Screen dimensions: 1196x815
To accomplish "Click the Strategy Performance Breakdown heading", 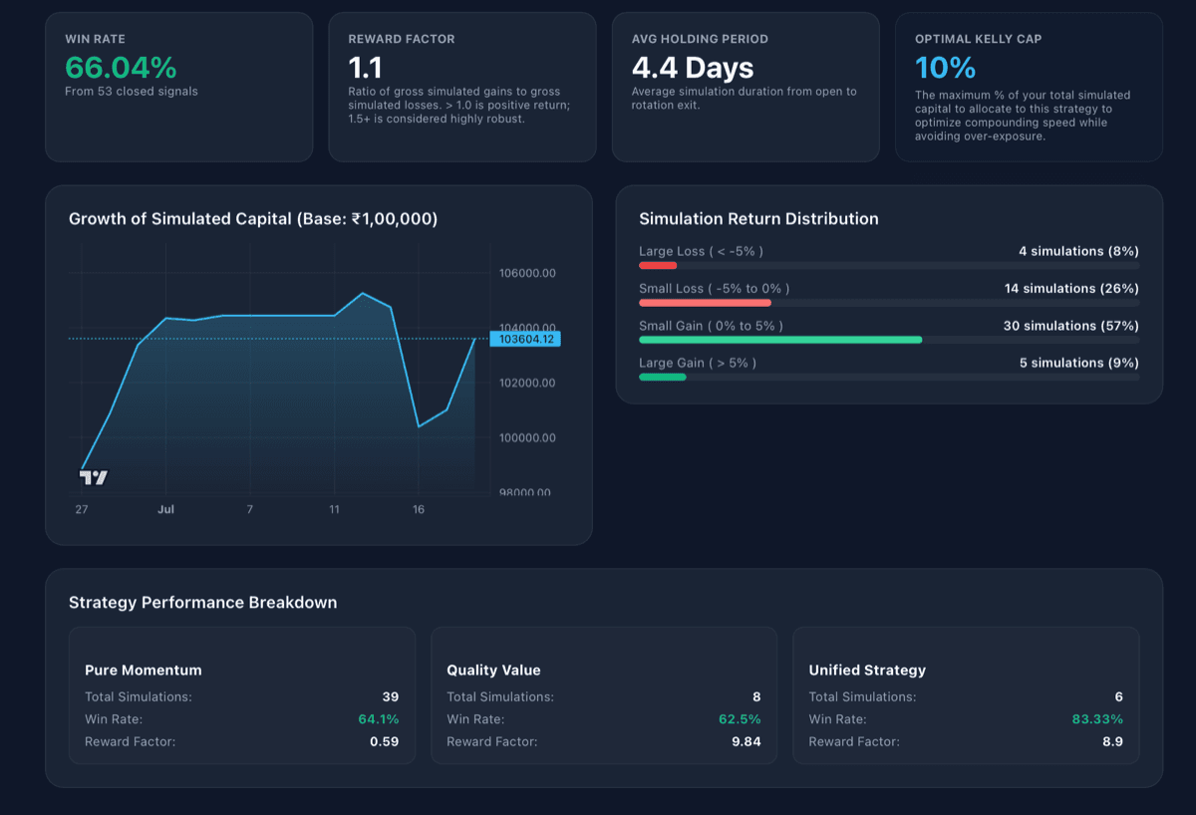I will (x=203, y=603).
